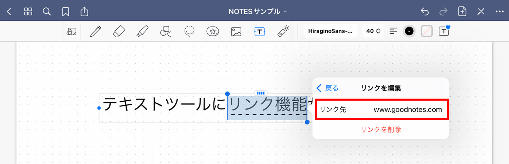Select the Highlighter tool

point(142,32)
